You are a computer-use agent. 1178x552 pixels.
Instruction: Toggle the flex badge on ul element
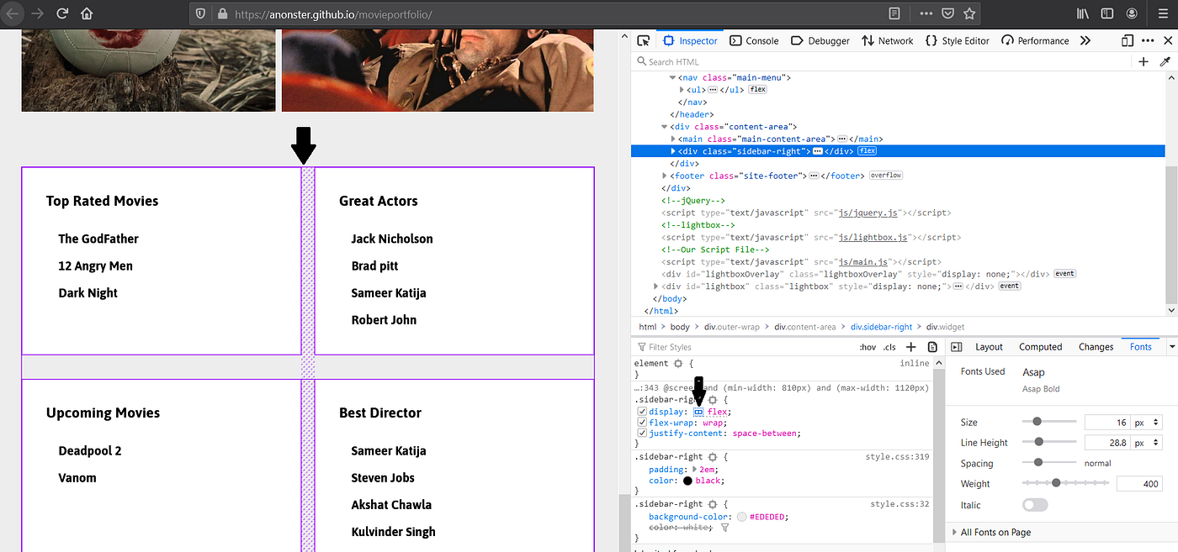click(x=757, y=89)
